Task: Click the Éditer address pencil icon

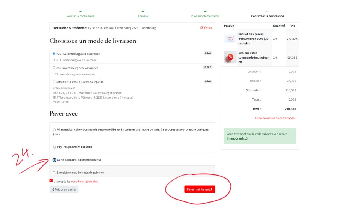Action: 202,28
